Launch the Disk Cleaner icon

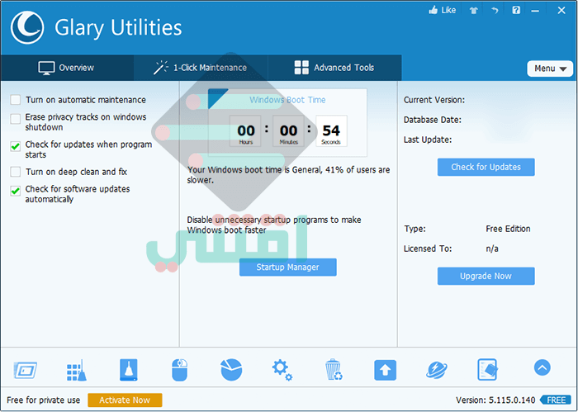(x=129, y=370)
